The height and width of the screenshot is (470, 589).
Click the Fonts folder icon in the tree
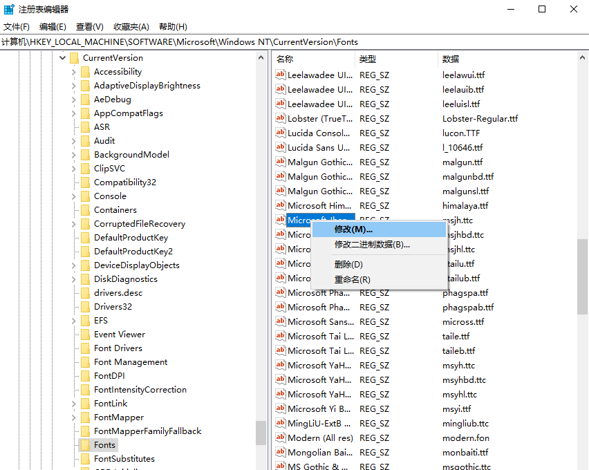click(x=86, y=444)
